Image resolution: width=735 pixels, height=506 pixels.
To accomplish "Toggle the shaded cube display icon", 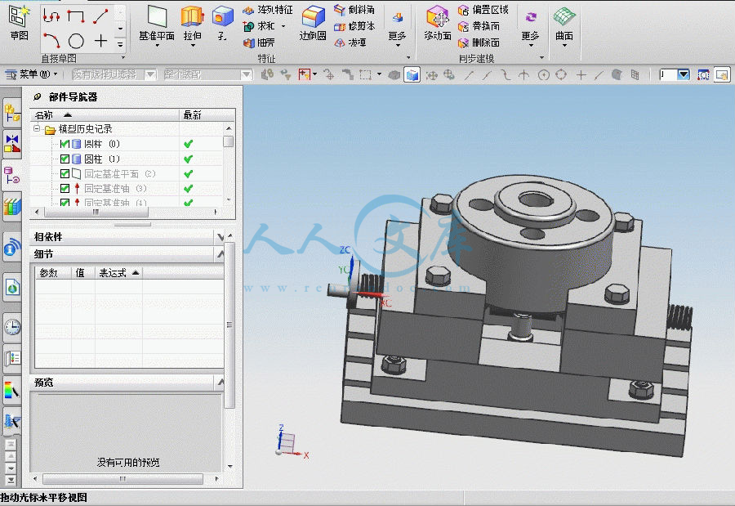I will pyautogui.click(x=412, y=74).
